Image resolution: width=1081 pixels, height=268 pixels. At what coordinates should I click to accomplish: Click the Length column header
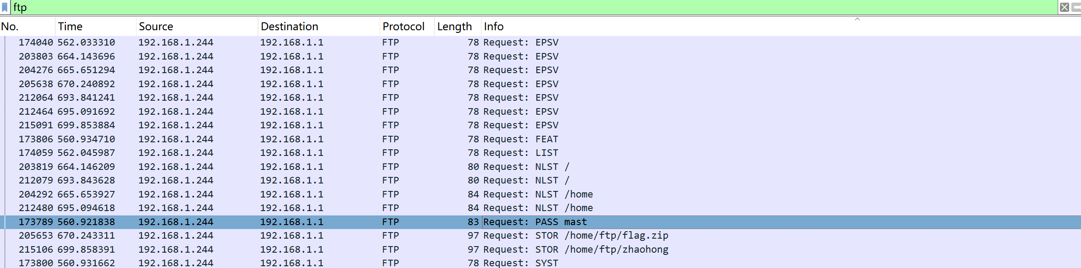click(457, 27)
